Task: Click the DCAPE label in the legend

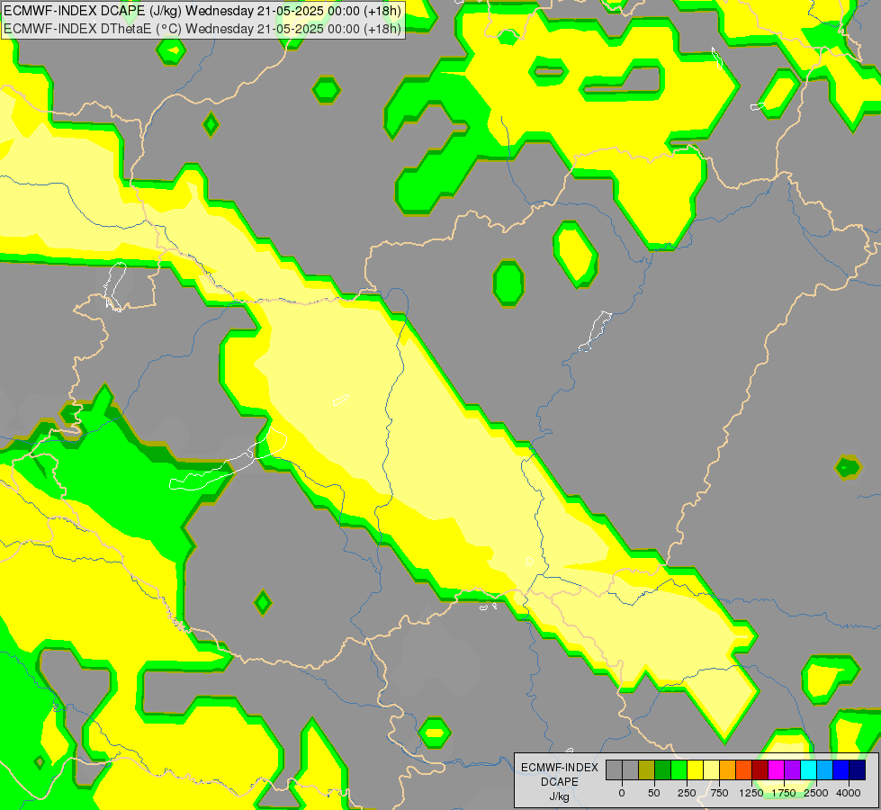Action: [x=560, y=782]
